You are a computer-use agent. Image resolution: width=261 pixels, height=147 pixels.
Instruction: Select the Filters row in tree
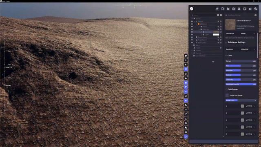(205, 27)
